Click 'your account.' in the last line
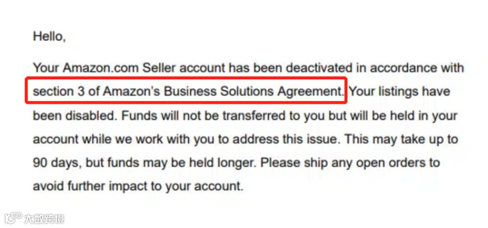Image resolution: width=488 pixels, height=228 pixels. [204, 187]
